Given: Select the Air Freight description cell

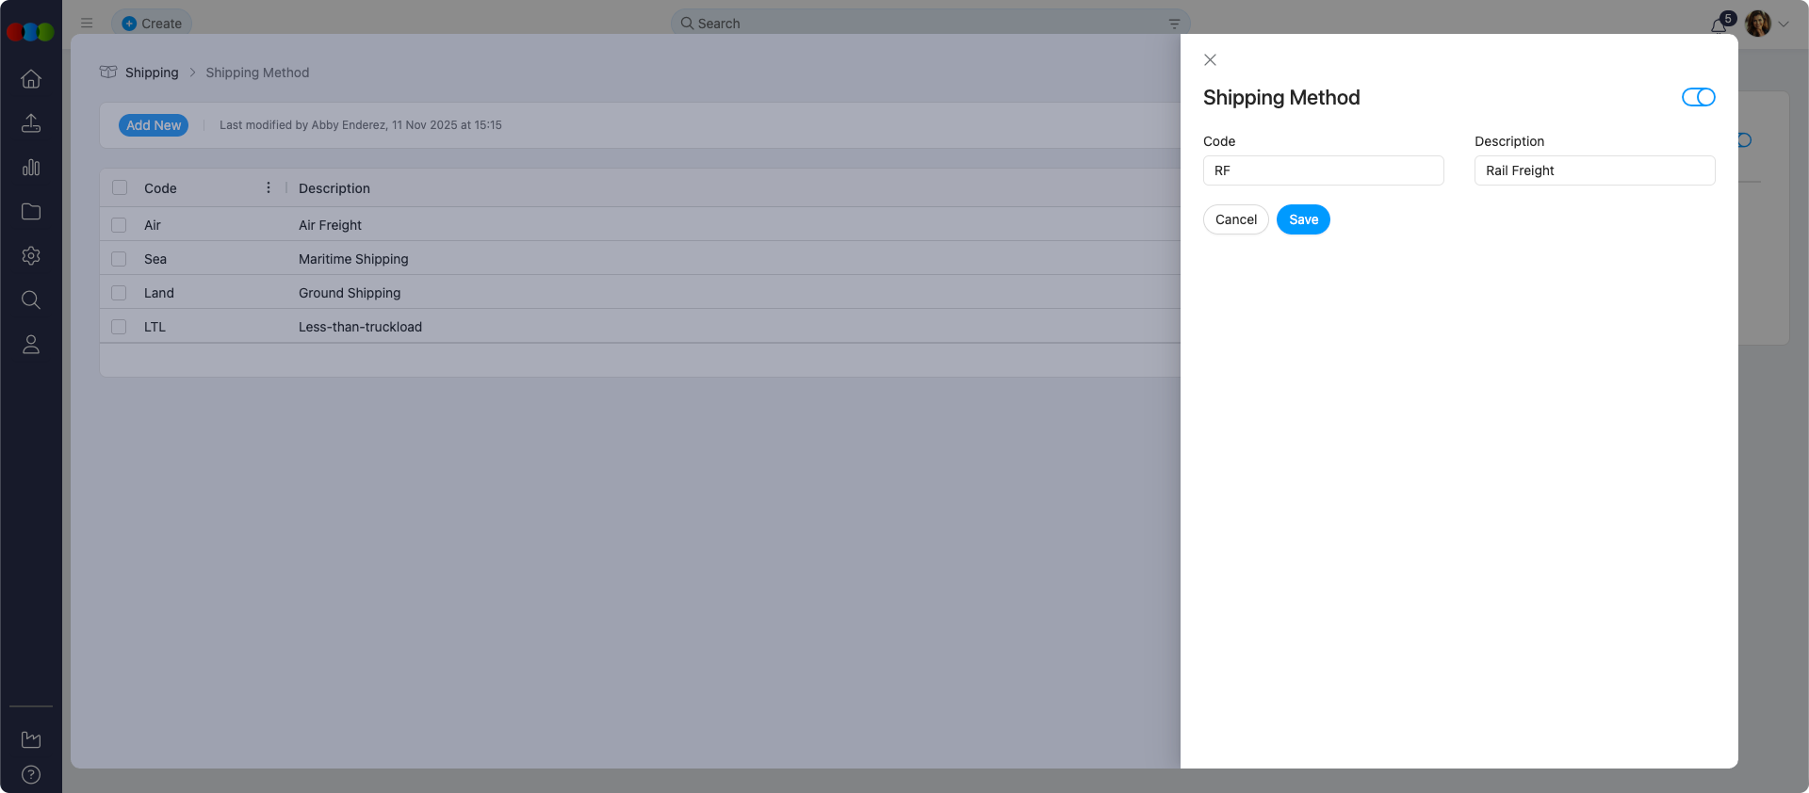Looking at the screenshot, I should pyautogui.click(x=330, y=225).
